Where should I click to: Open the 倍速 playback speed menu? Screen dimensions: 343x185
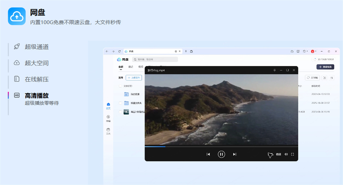[x=278, y=154]
